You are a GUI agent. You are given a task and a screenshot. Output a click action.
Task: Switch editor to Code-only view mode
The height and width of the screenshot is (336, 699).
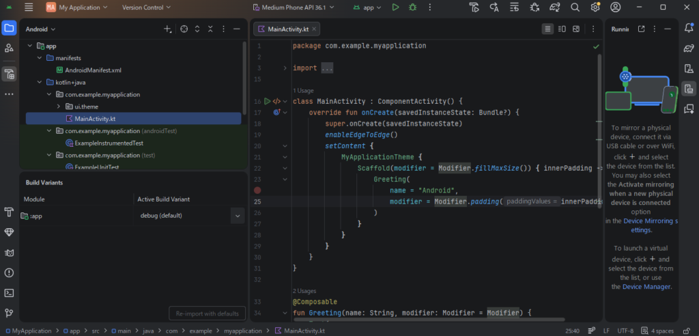pos(547,29)
